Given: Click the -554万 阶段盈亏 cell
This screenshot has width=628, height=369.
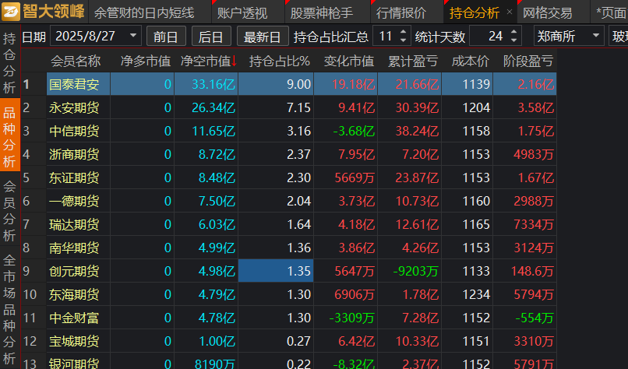Looking at the screenshot, I should 524,318.
